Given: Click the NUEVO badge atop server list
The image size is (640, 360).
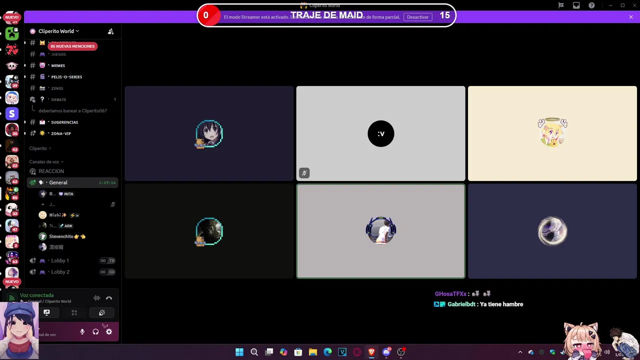Looking at the screenshot, I should click(x=12, y=17).
